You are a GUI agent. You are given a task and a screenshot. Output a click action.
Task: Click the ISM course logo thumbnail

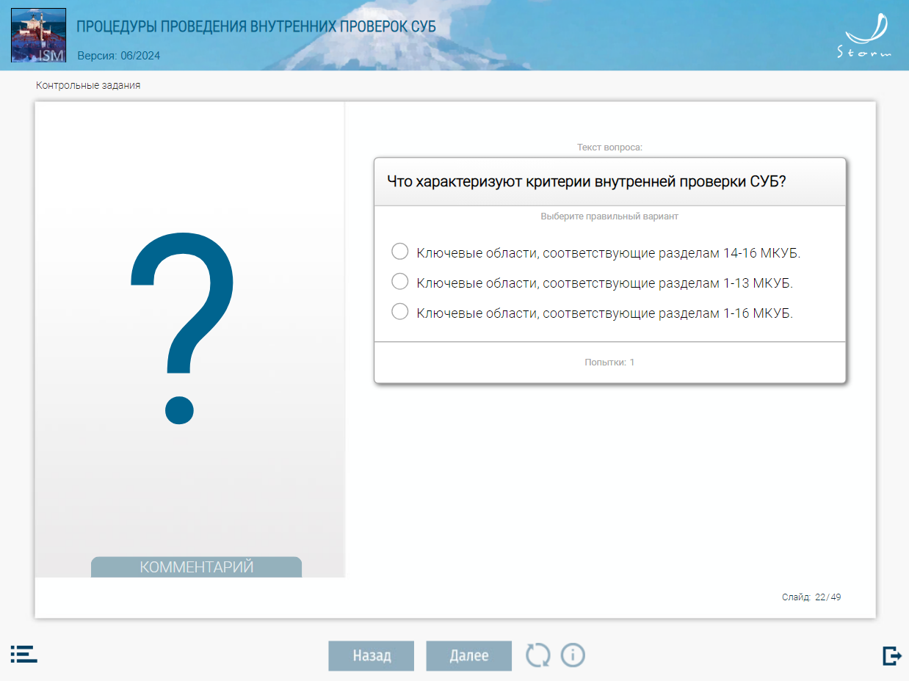38,35
